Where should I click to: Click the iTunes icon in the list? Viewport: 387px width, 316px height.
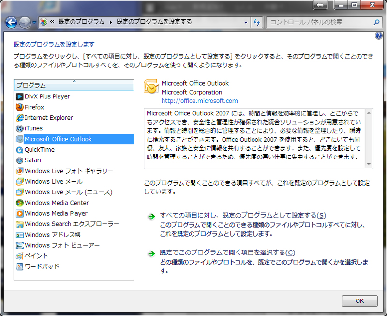[x=19, y=128]
